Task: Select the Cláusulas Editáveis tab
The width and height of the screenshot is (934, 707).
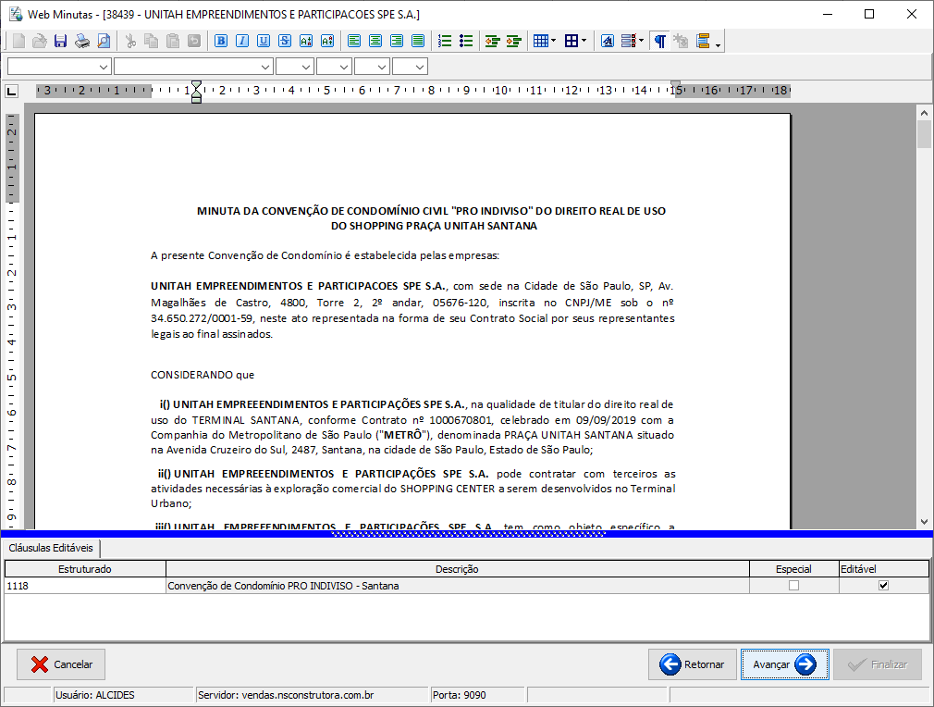Action: click(x=51, y=548)
